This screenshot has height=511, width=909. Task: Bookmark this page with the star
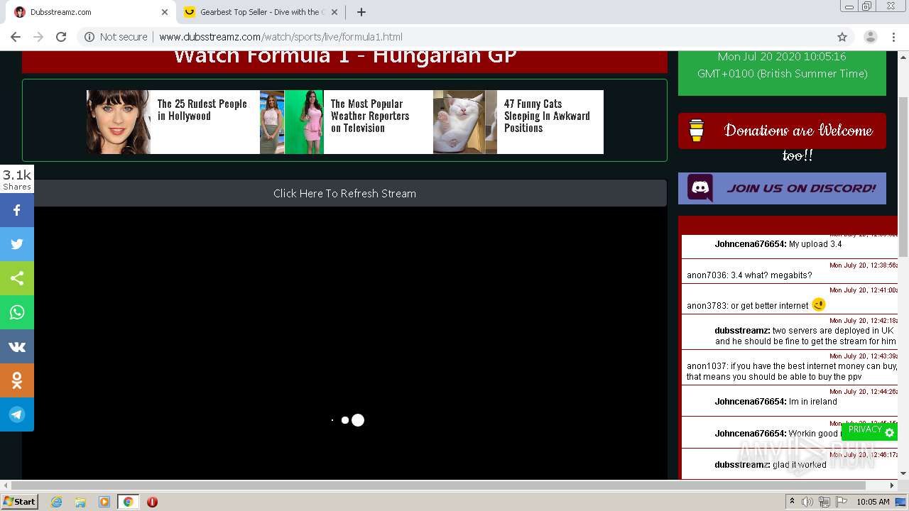tap(842, 37)
